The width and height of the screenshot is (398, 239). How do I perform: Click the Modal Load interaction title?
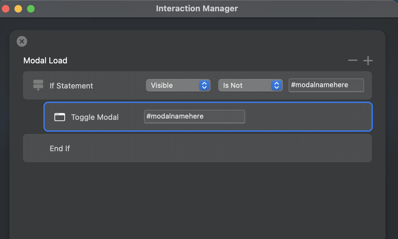tap(45, 61)
